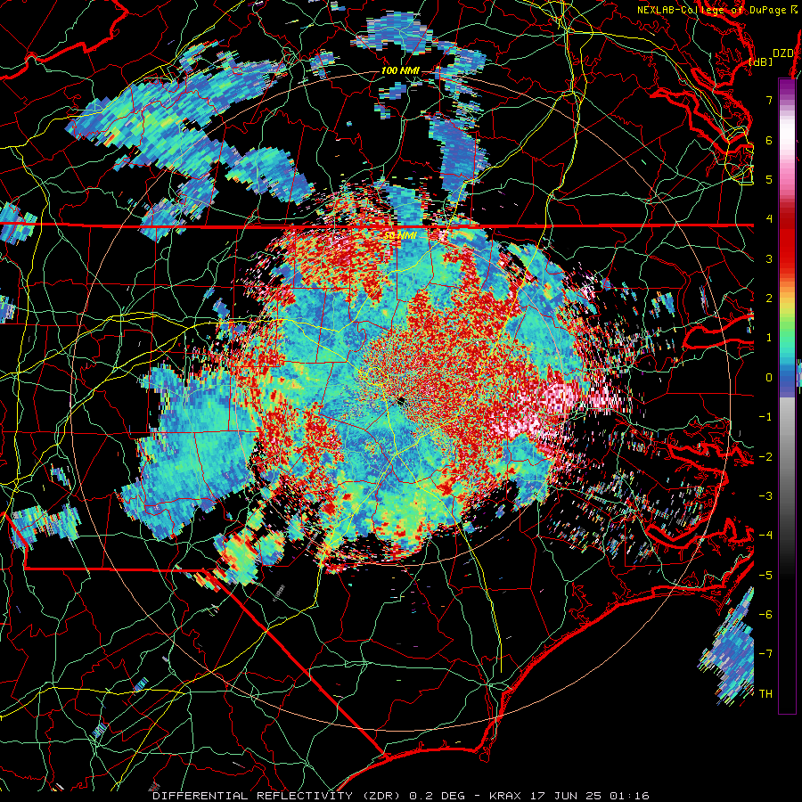Image resolution: width=802 pixels, height=802 pixels.
Task: Click the -7 value on the scale
Action: [x=765, y=654]
